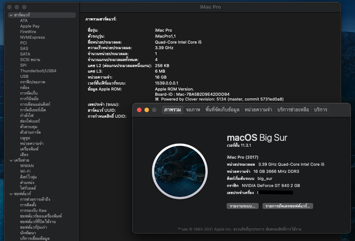This screenshot has height=241, width=355.
Task: Select กำลังไฟ in the sidebar
Action: pos(27,115)
